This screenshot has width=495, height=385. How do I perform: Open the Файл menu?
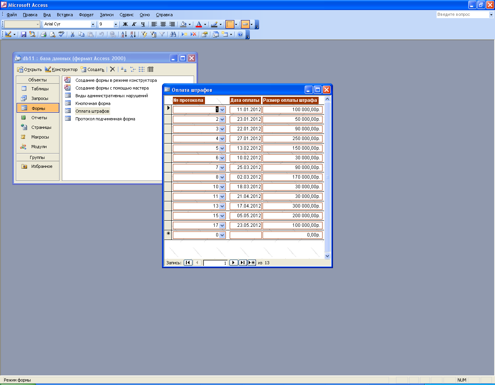12,15
